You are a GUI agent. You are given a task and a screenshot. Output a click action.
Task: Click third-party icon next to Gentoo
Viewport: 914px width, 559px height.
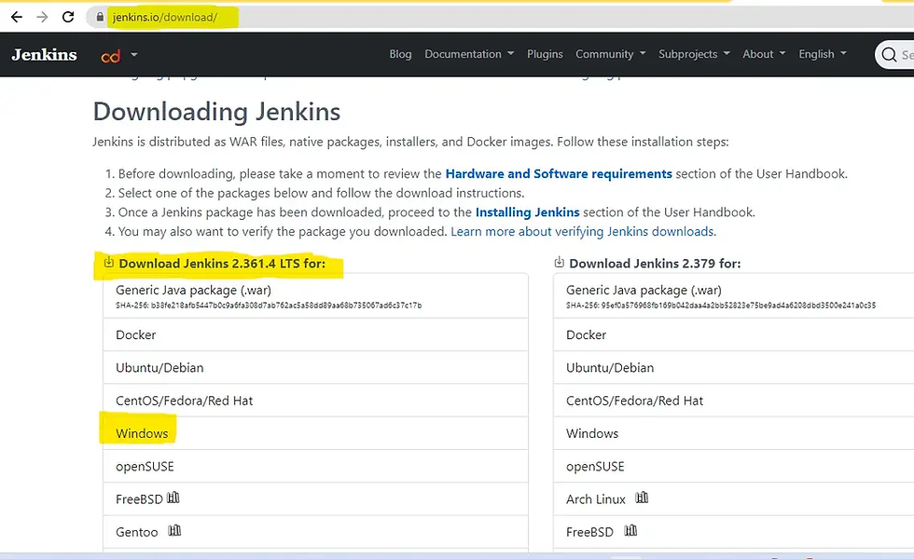(175, 530)
